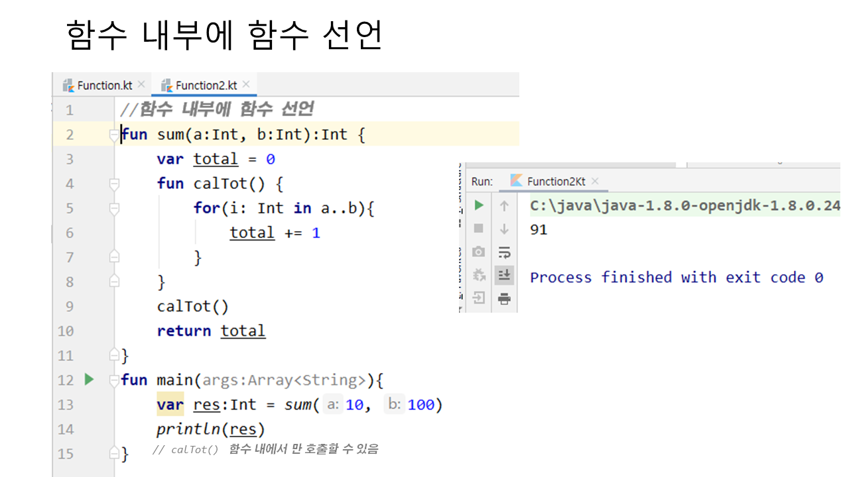Viewport: 849px width, 477px height.
Task: Close the Function2Kt run tab
Action: click(595, 181)
